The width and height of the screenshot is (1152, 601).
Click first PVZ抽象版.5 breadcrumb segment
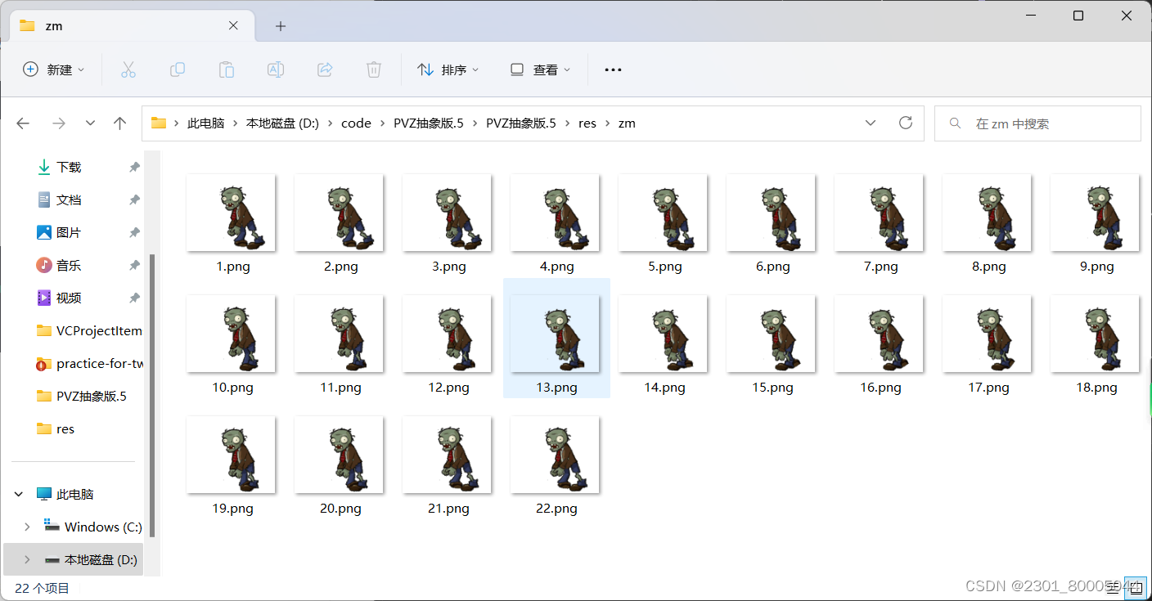429,123
